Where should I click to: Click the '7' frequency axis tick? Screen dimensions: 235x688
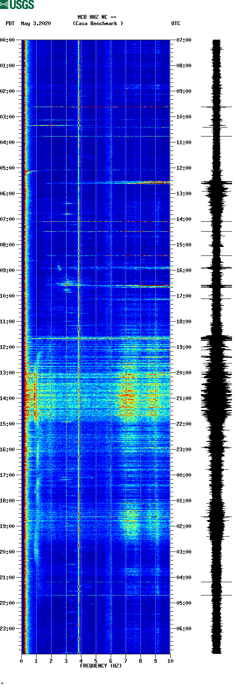(x=126, y=661)
